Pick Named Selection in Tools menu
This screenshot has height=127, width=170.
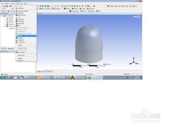(26, 11)
